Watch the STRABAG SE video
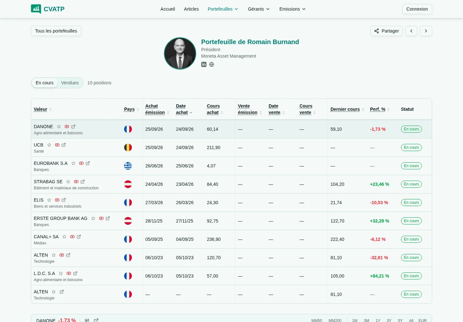This screenshot has height=322, width=463. 76,182
